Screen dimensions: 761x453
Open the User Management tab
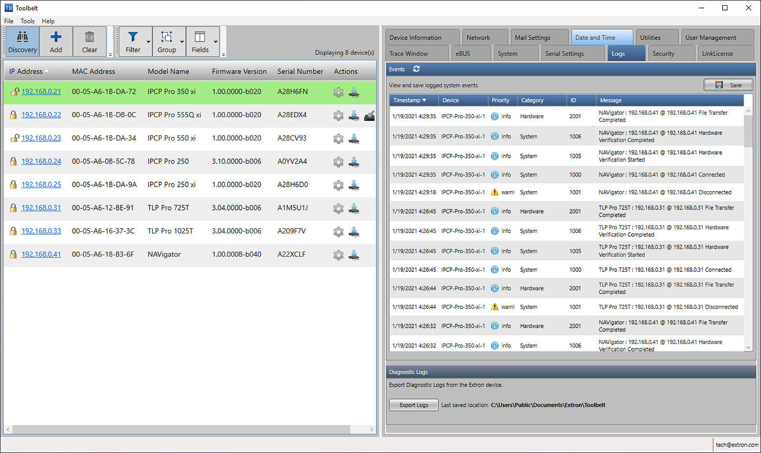click(717, 38)
